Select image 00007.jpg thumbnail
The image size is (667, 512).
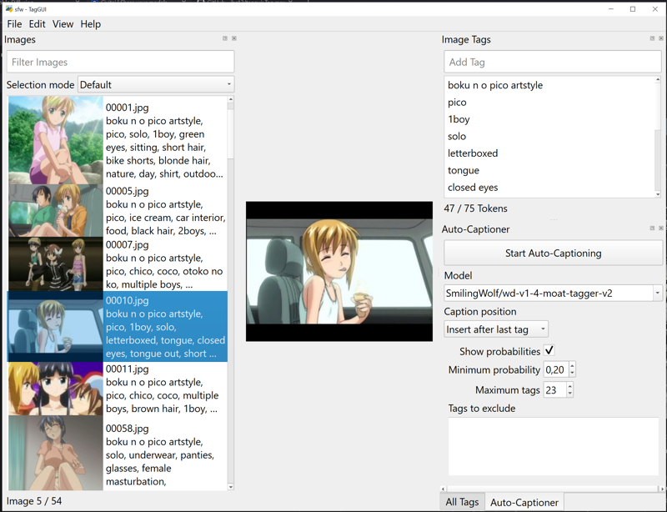click(56, 264)
